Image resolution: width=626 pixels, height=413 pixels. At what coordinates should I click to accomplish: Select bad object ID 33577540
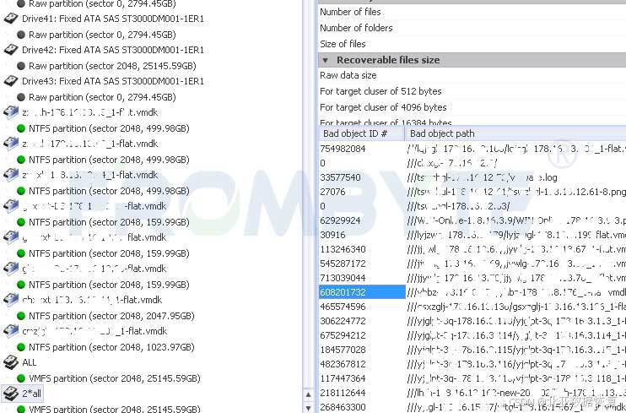click(x=340, y=177)
